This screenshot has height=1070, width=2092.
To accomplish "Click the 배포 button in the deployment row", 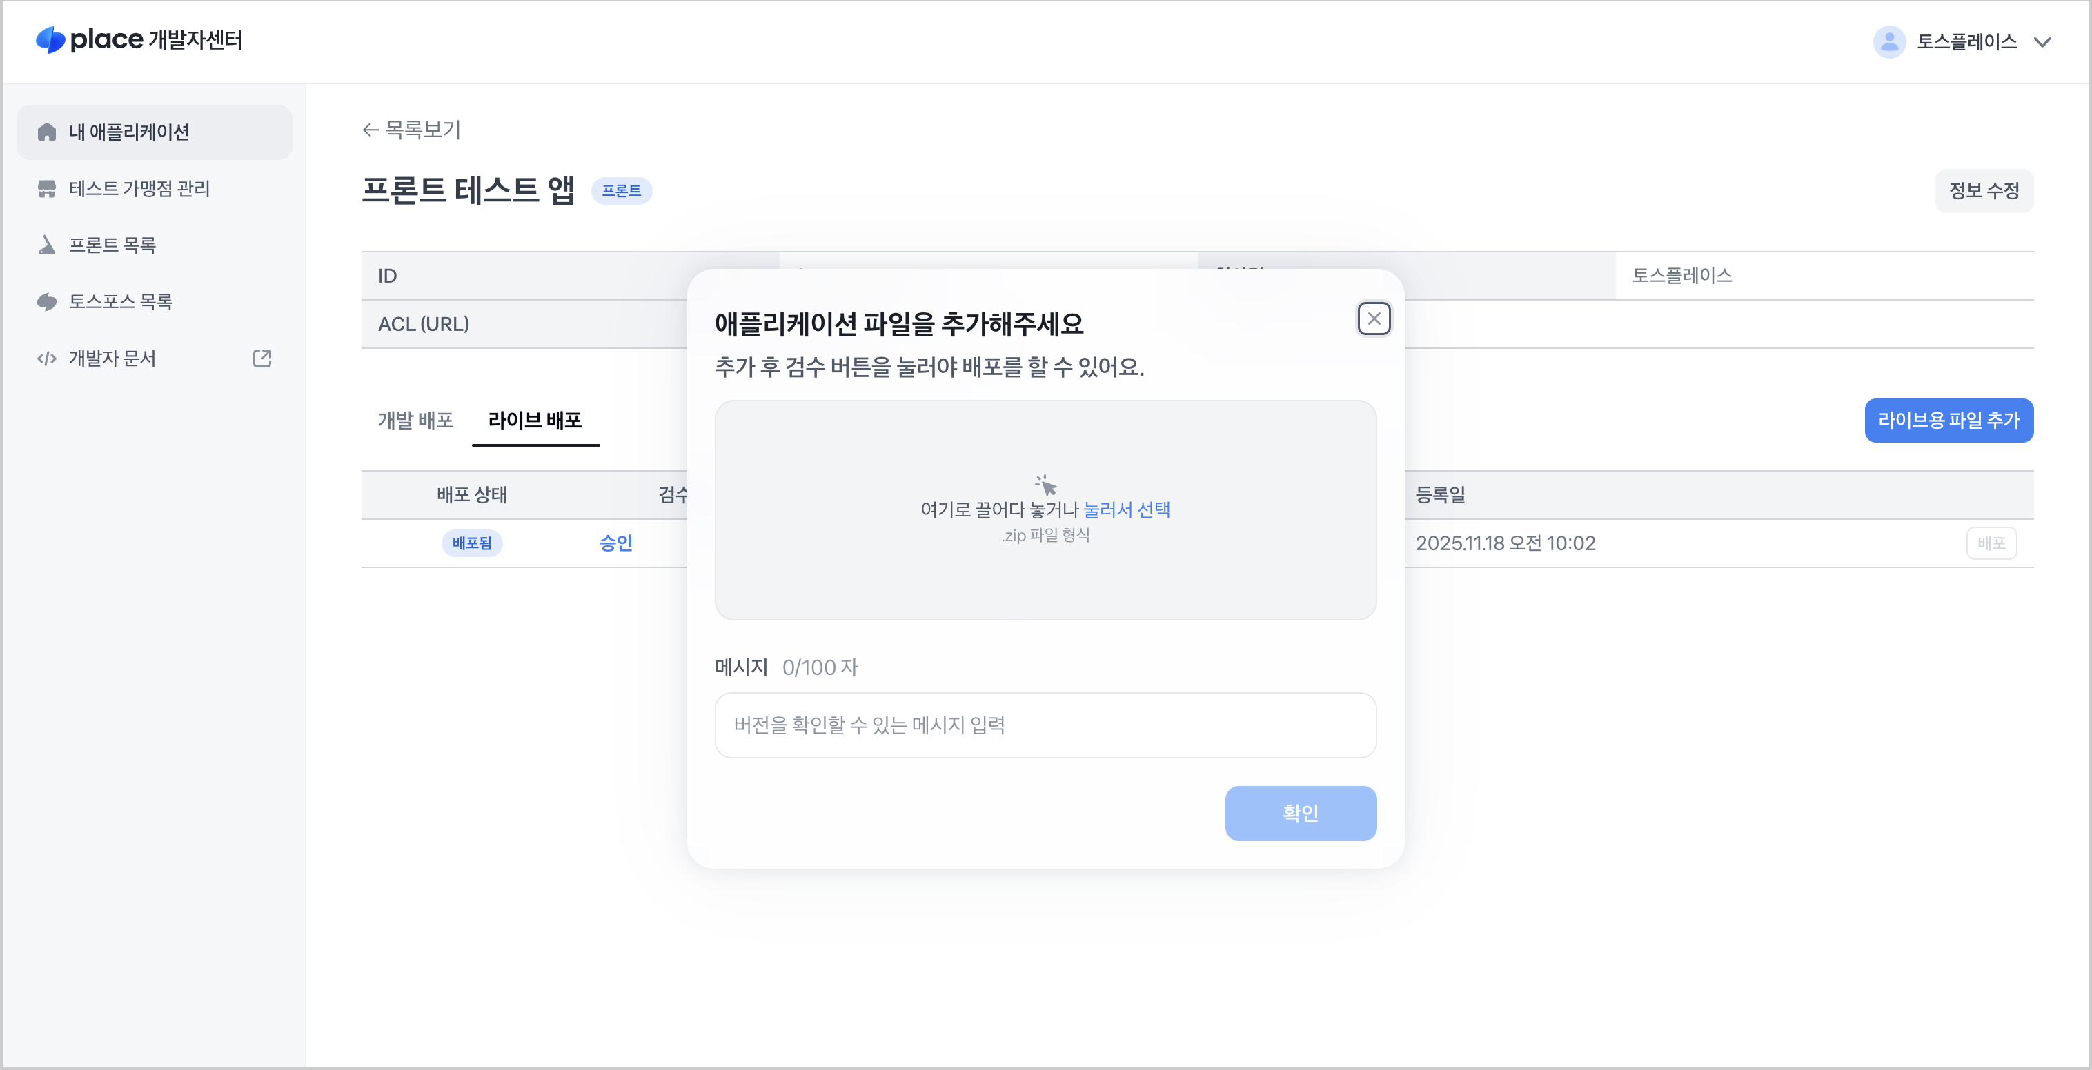I will [1991, 543].
